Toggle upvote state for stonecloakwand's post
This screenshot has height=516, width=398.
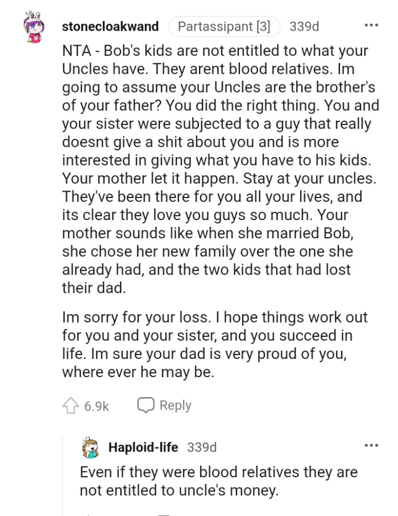(x=71, y=405)
